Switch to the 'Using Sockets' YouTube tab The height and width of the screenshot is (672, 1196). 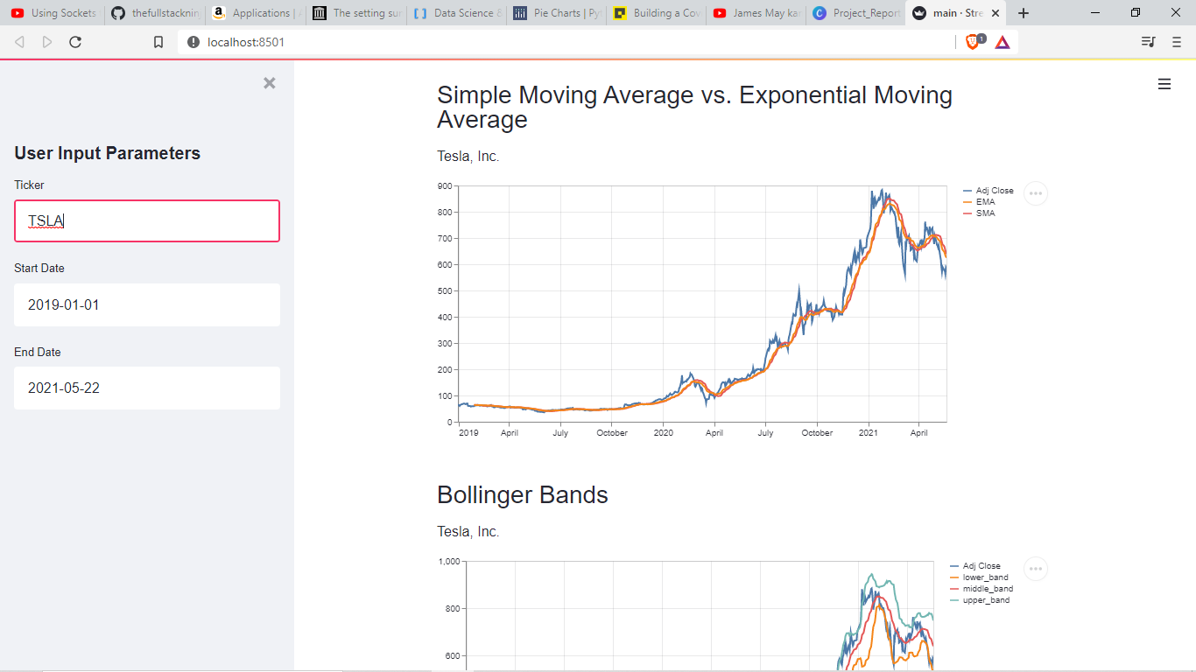point(53,13)
